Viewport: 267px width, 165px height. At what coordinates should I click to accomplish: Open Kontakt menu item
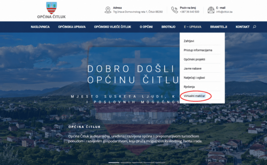tap(242, 27)
